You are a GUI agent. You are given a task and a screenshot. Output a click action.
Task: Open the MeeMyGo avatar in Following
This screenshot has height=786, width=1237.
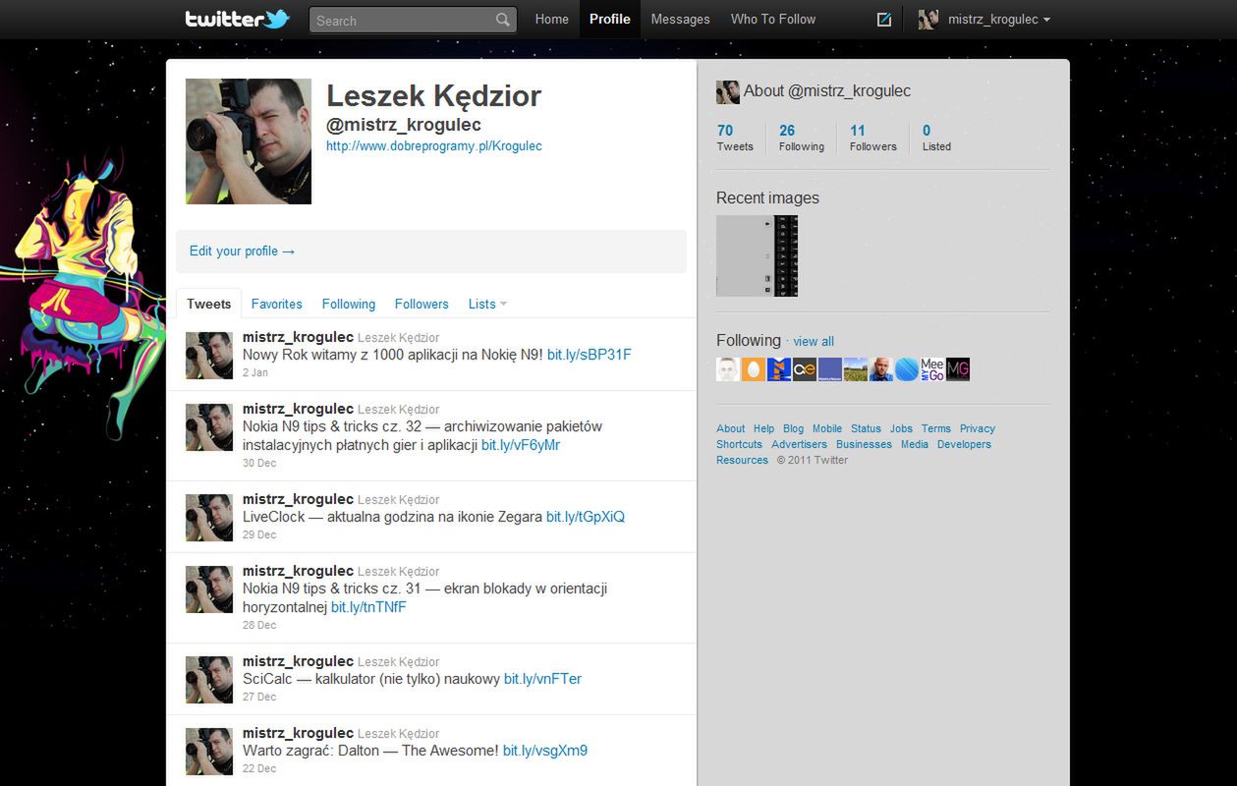coord(932,369)
